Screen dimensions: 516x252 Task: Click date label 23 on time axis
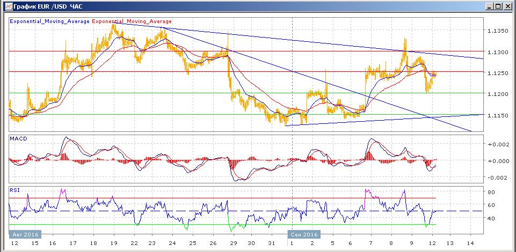pos(152,243)
